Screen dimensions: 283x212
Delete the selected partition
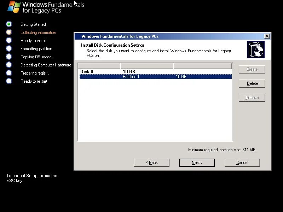point(252,83)
